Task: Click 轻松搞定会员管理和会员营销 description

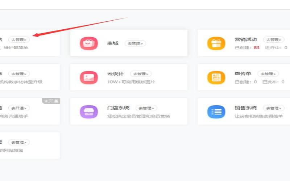Action: click(x=139, y=116)
